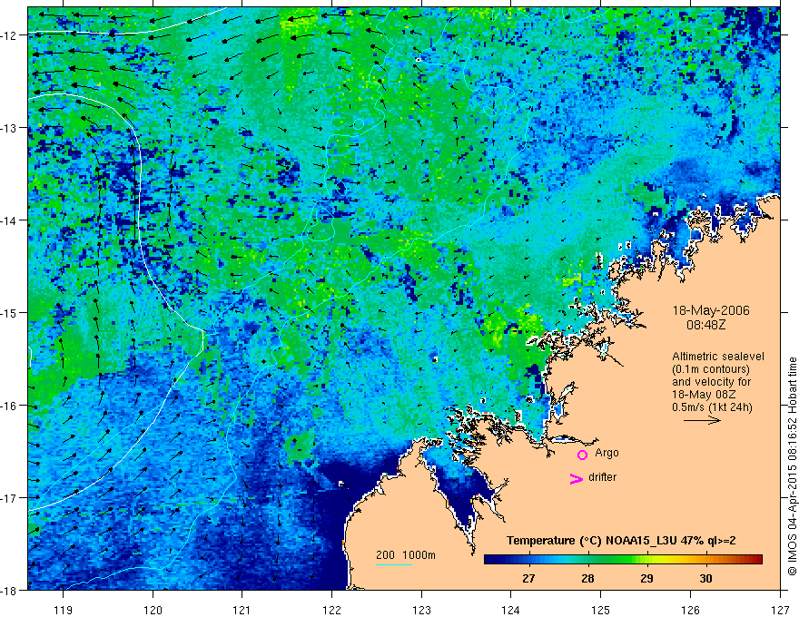Click the 'Argo' legend label
The width and height of the screenshot is (799, 617).
[x=607, y=453]
